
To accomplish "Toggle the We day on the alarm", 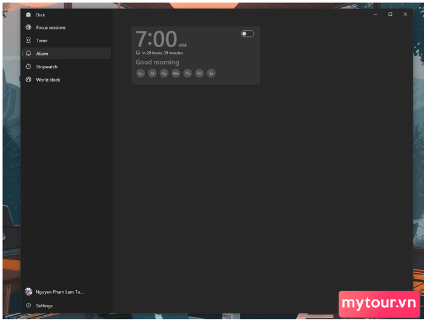I will 176,73.
